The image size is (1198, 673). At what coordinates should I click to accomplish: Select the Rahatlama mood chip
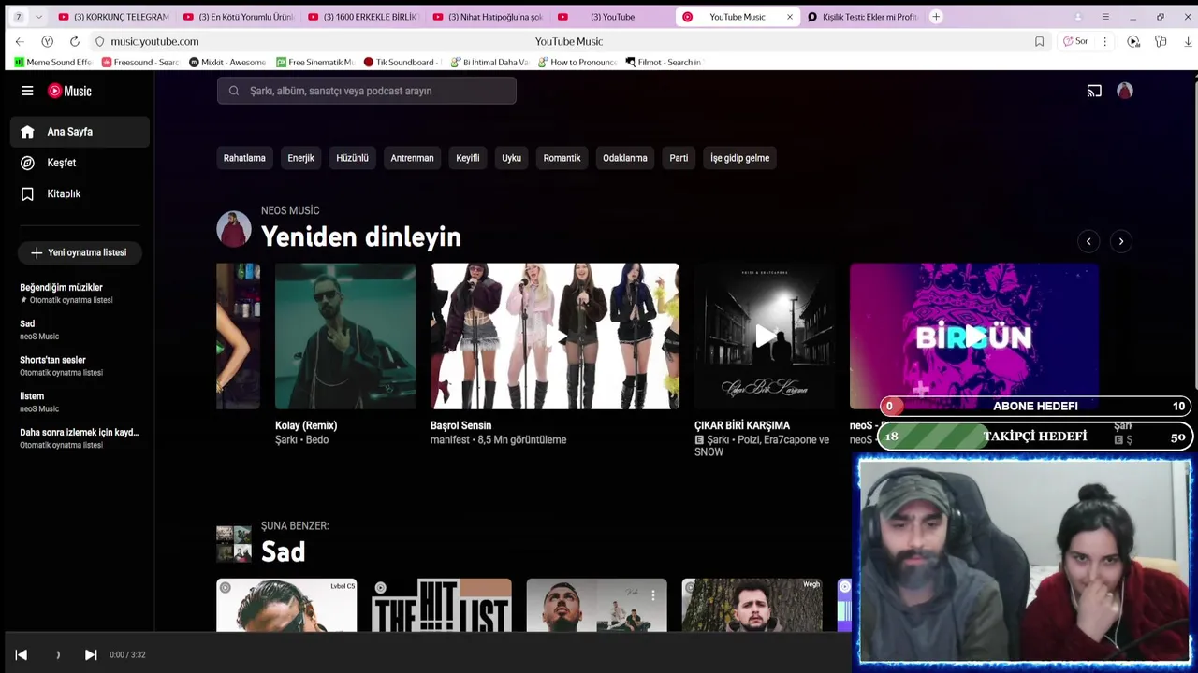point(244,158)
